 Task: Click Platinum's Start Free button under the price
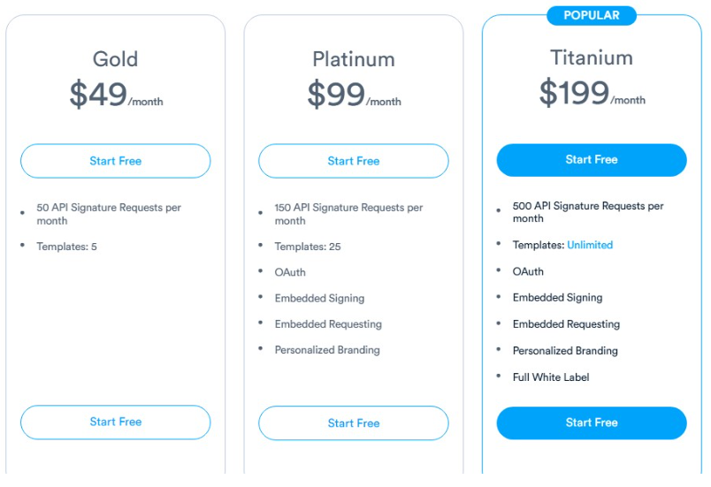[x=353, y=161]
